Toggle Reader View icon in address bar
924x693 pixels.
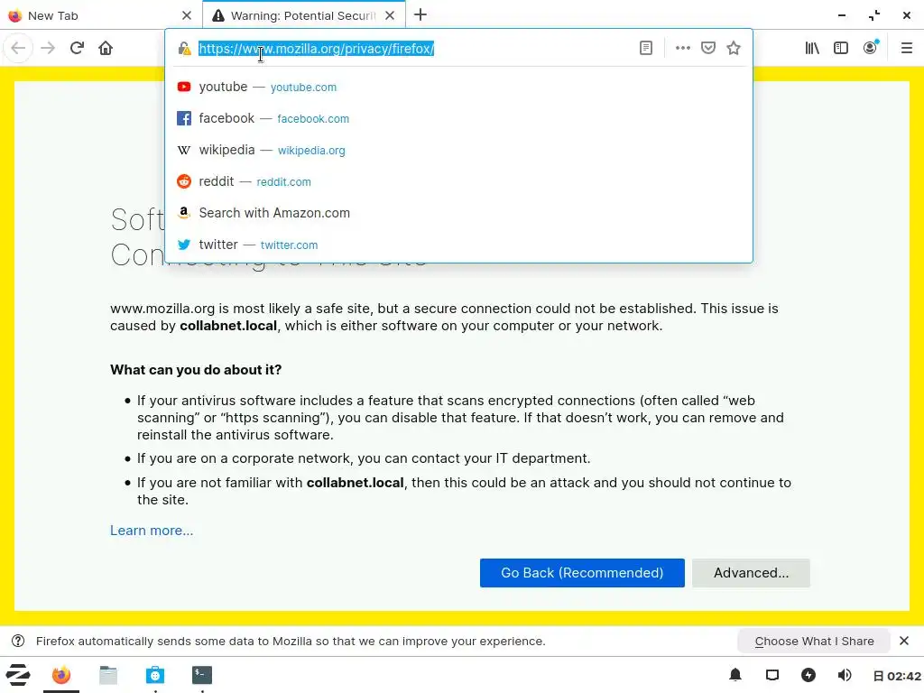click(646, 48)
